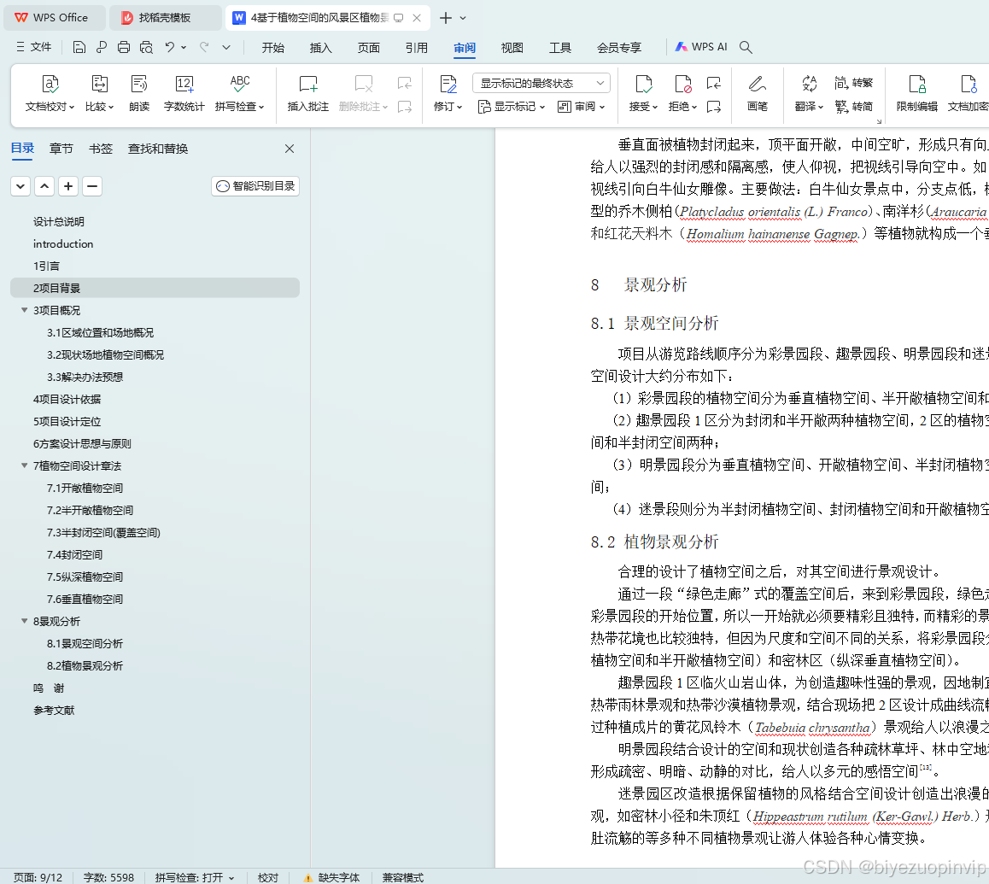Jump to 7.3半封闭空间(覆盖空间) heading
This screenshot has height=884, width=989.
pyautogui.click(x=103, y=533)
